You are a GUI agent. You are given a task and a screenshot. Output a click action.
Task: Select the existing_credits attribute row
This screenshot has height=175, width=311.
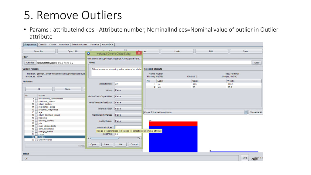[x=55, y=121]
